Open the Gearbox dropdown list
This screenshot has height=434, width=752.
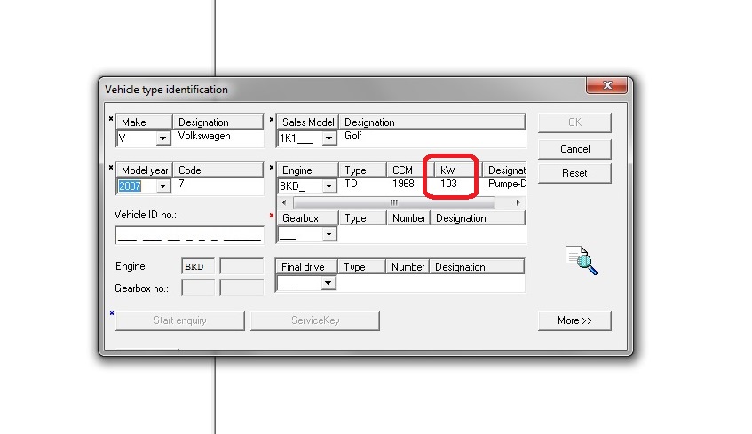(329, 234)
